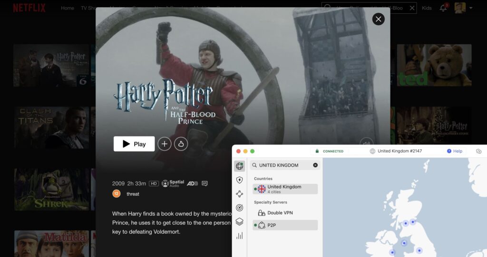Click the "Countries" section heading
This screenshot has width=487, height=257.
pos(263,178)
